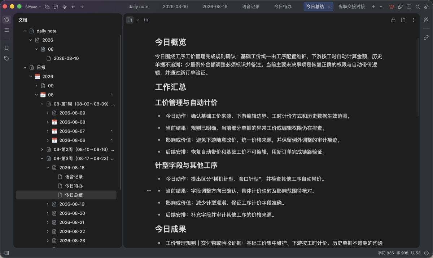Open the tab list dropdown chevron
The width and height of the screenshot is (433, 258).
[381, 7]
